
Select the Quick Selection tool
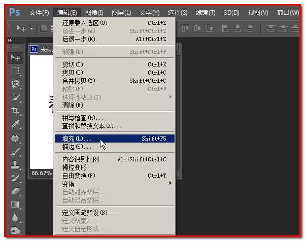[x=15, y=97]
